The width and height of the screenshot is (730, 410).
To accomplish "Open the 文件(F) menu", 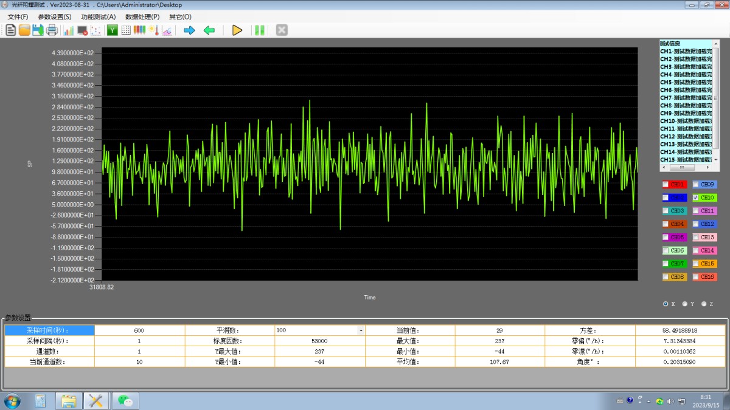I will tap(18, 17).
